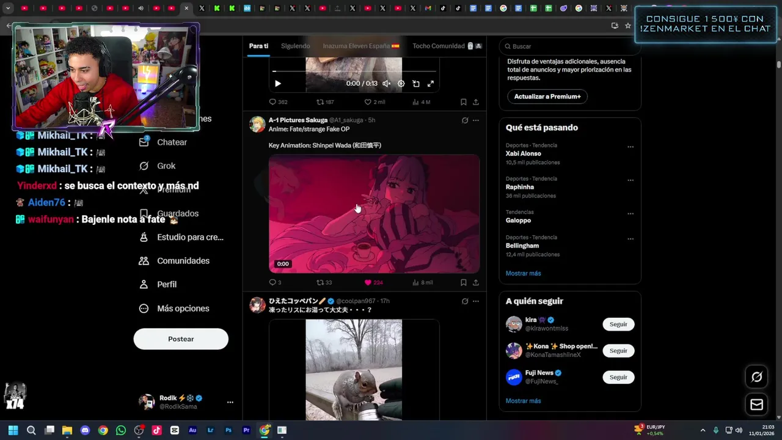
Task: Open CapCut from the taskbar
Action: pos(175,430)
